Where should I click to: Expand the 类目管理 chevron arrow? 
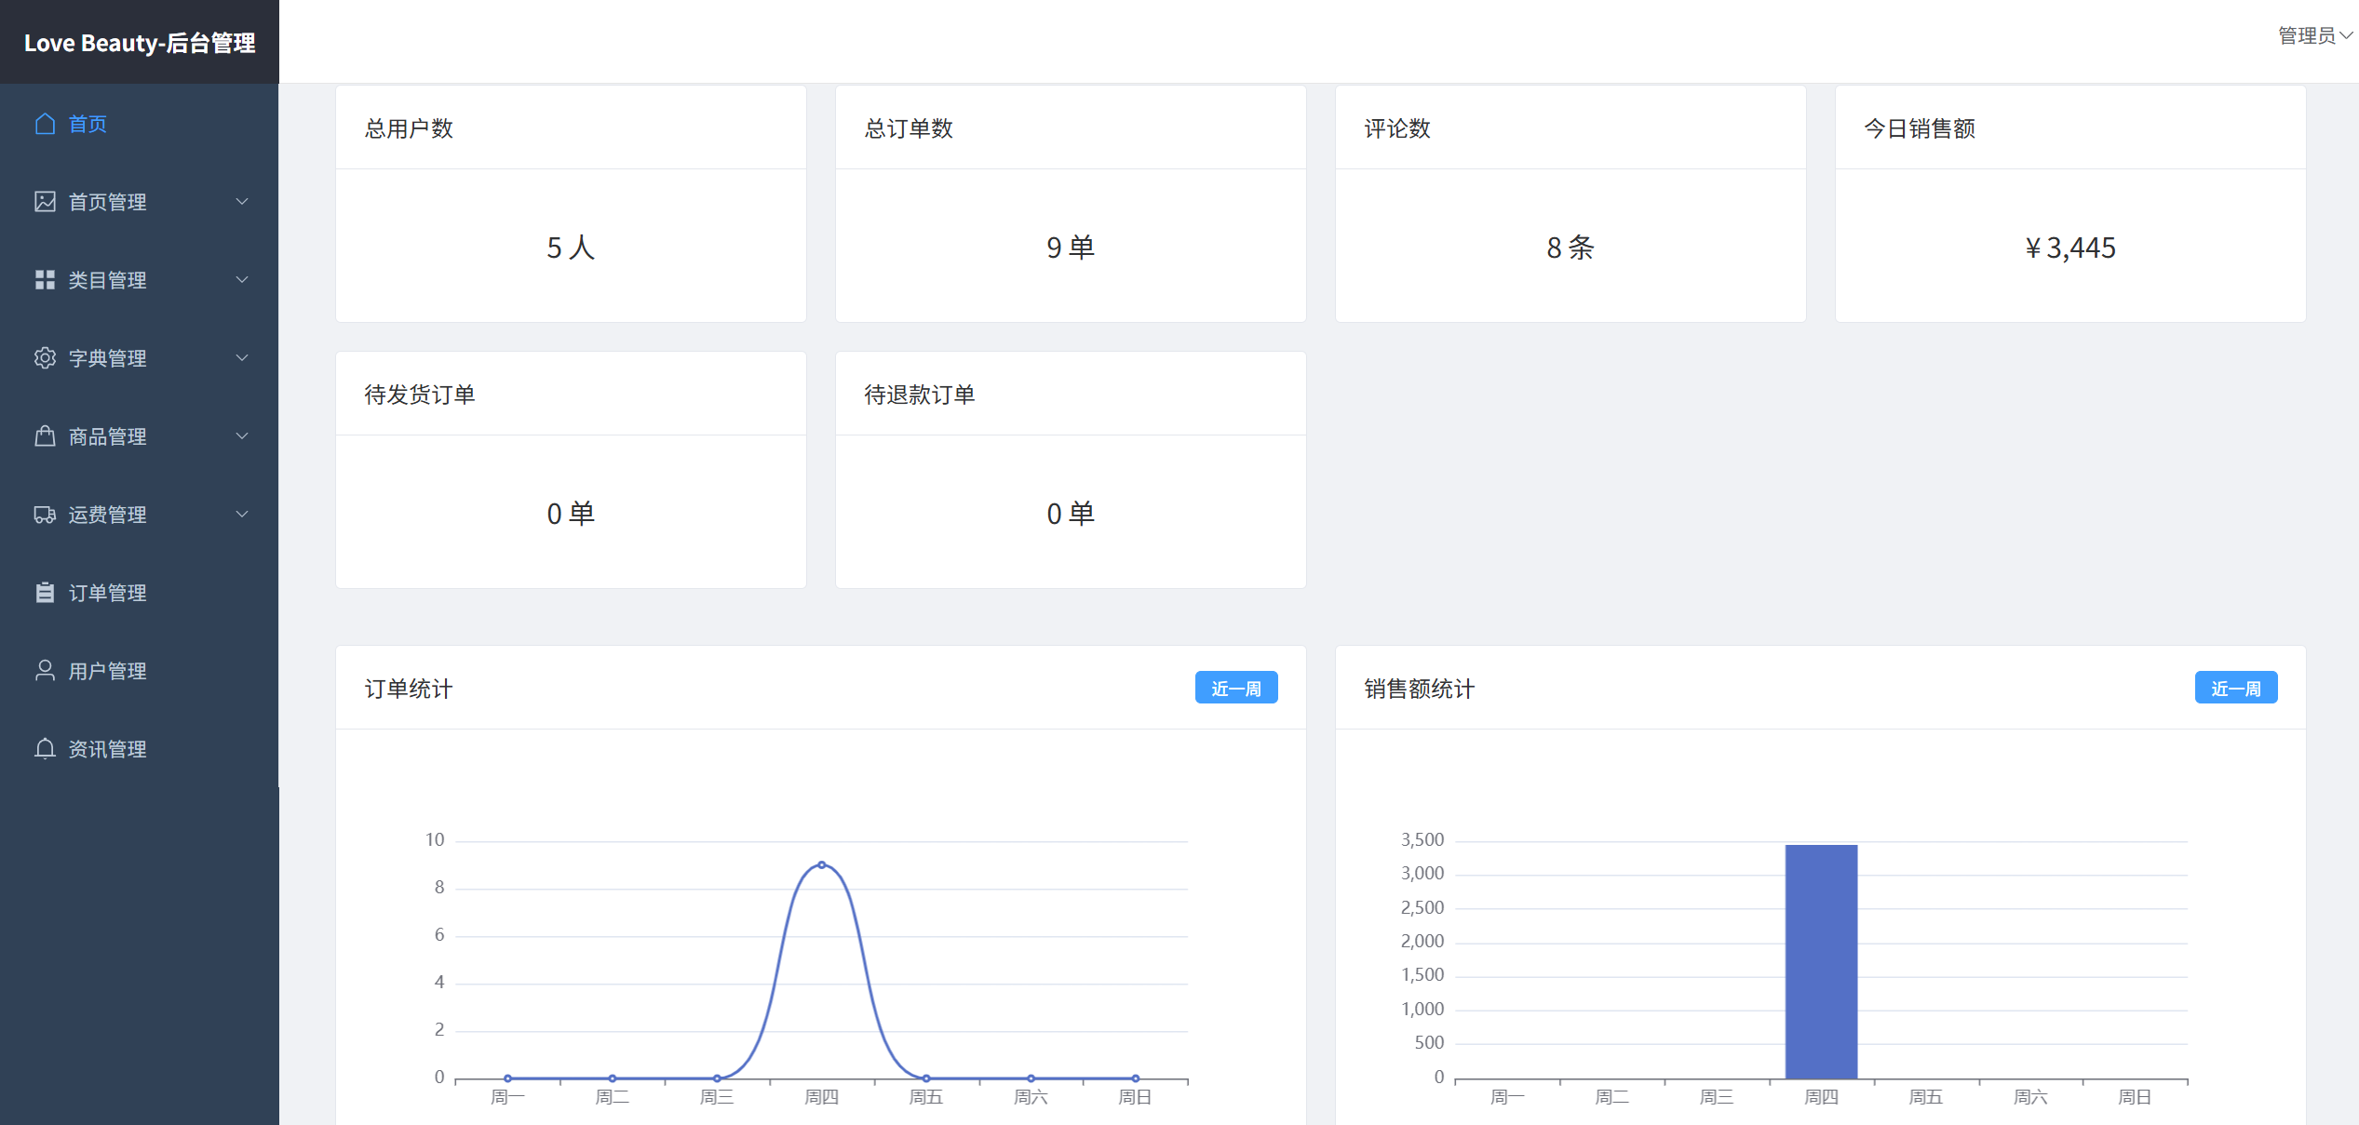(x=242, y=280)
